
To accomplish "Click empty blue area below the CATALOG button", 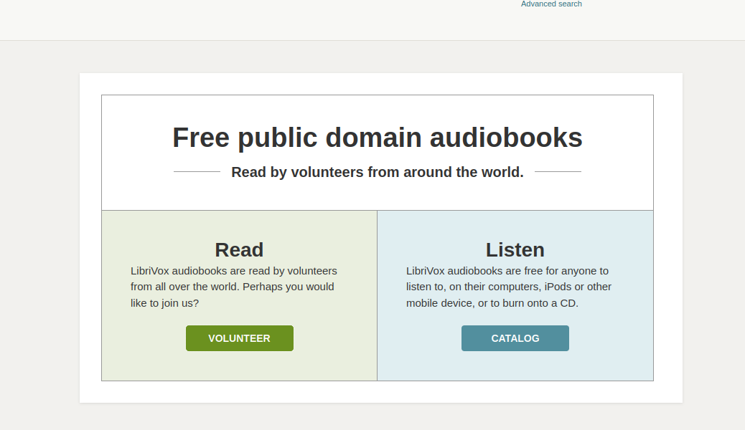I will [x=515, y=366].
